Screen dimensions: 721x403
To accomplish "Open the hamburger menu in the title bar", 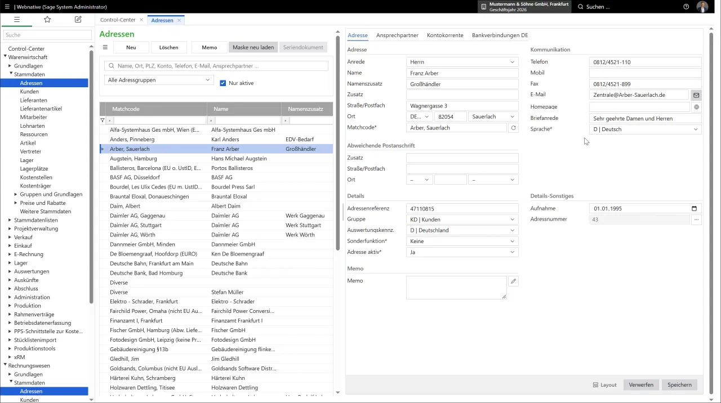I will pos(7,7).
